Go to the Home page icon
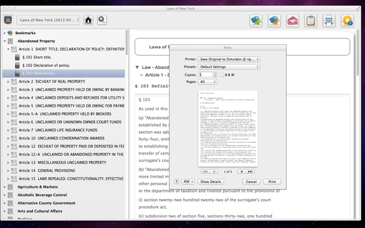This screenshot has height=228, width=365. 88,20
